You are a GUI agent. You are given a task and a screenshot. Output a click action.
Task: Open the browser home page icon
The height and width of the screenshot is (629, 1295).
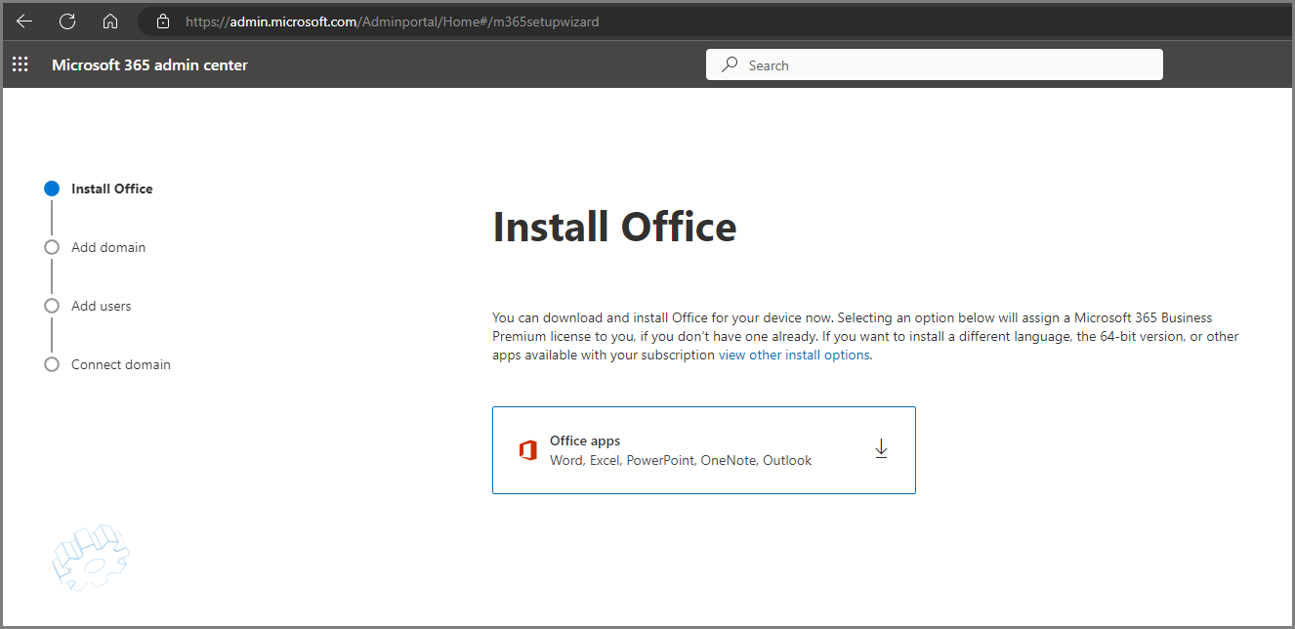tap(110, 21)
